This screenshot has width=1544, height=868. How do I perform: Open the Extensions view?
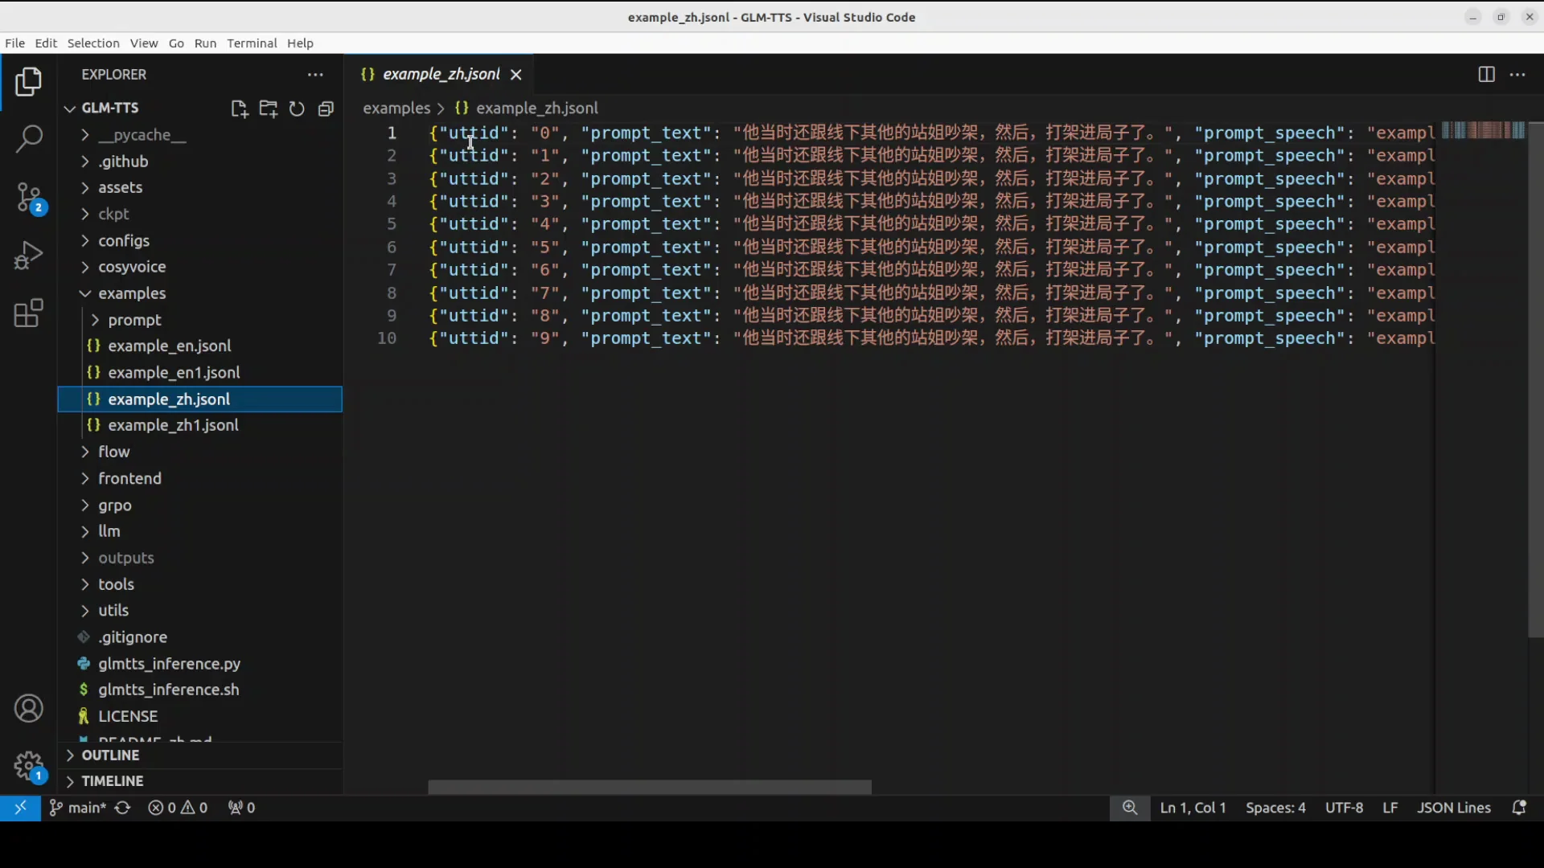29,313
